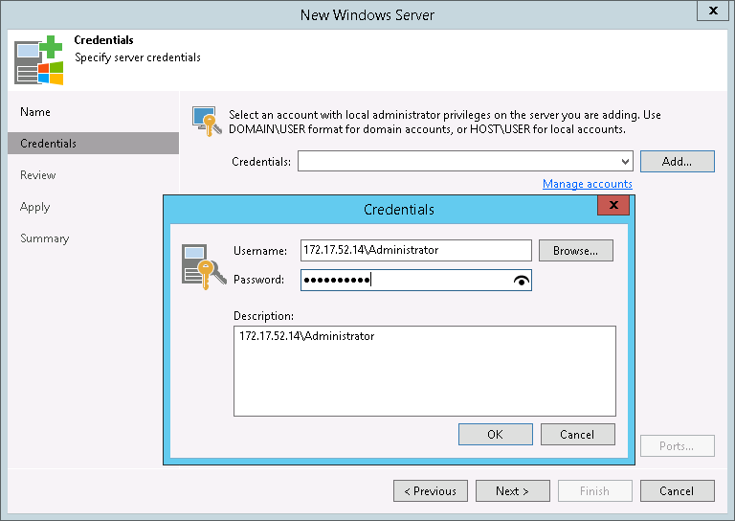Cancel the Credentials dialog
The image size is (735, 521).
[x=577, y=435]
